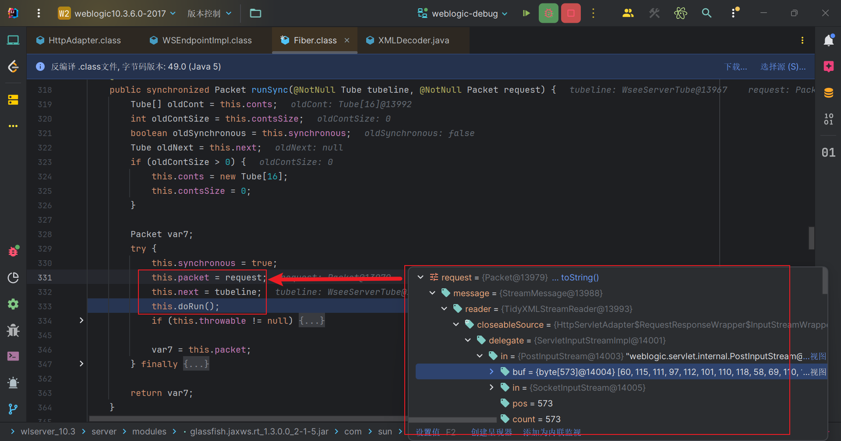This screenshot has height=441, width=841.
Task: Click wlserver_10.3 breadcrumb
Action: coord(48,431)
